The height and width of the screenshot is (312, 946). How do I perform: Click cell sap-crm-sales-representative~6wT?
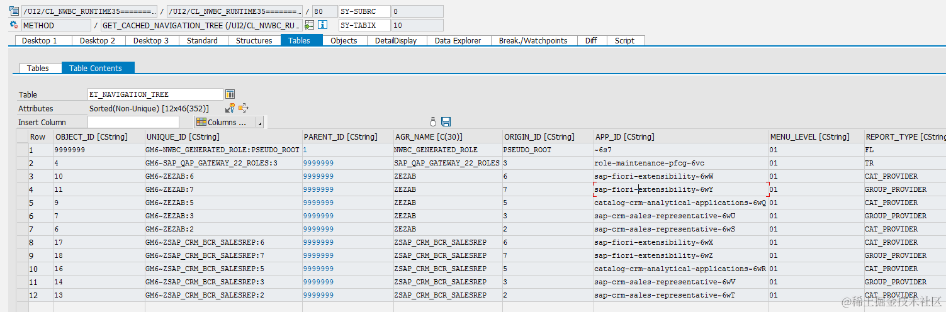click(x=681, y=295)
